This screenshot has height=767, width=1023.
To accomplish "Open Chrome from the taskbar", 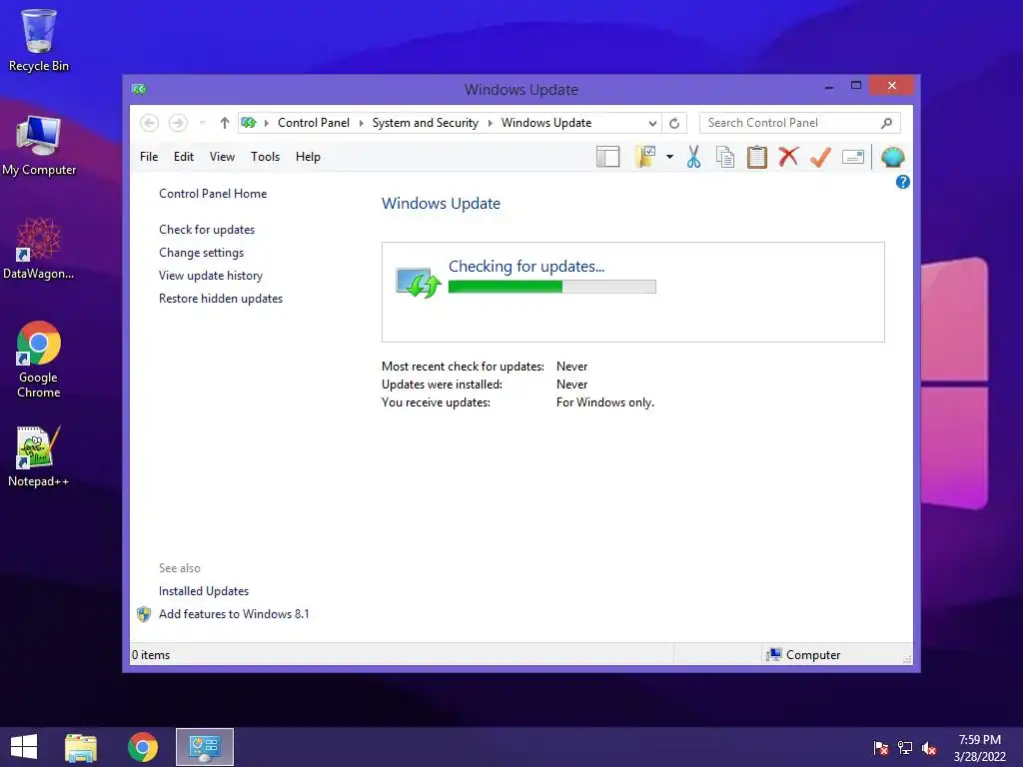I will click(143, 747).
